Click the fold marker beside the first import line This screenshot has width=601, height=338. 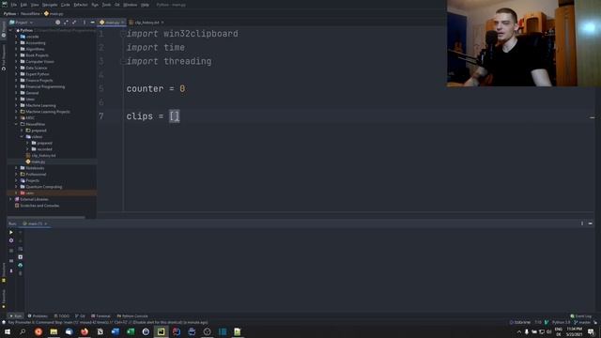point(123,34)
